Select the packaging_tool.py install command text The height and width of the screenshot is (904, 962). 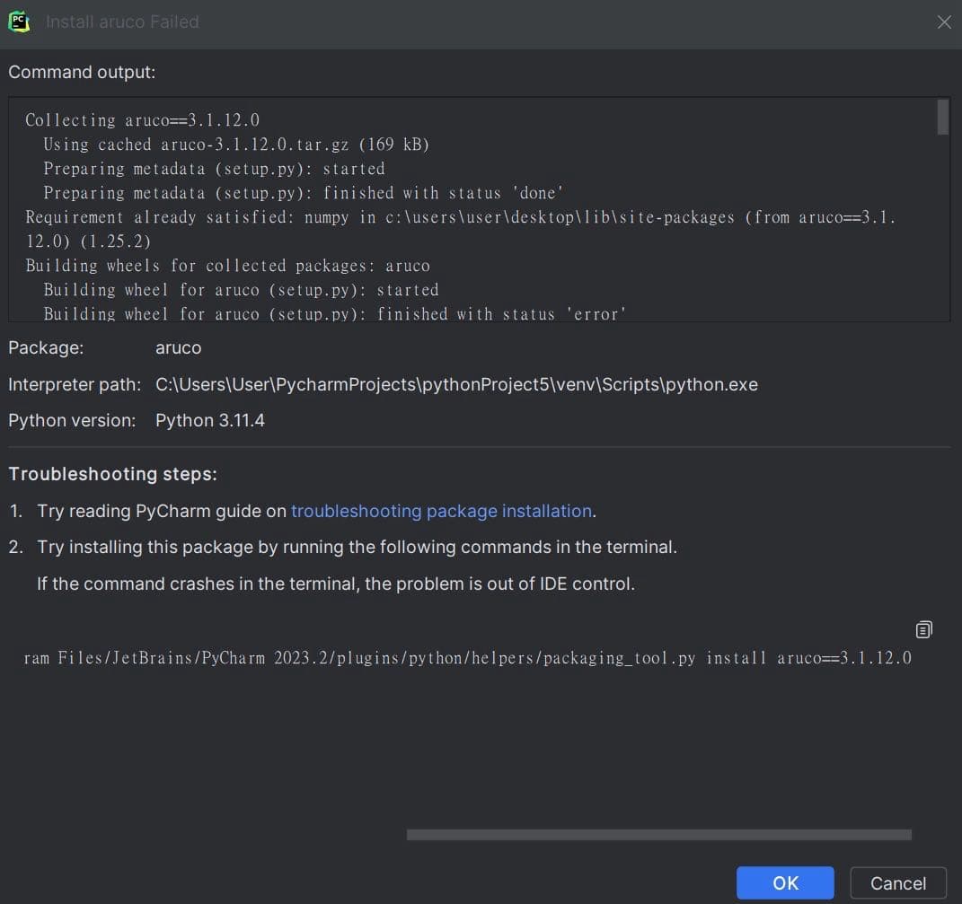[x=467, y=657]
